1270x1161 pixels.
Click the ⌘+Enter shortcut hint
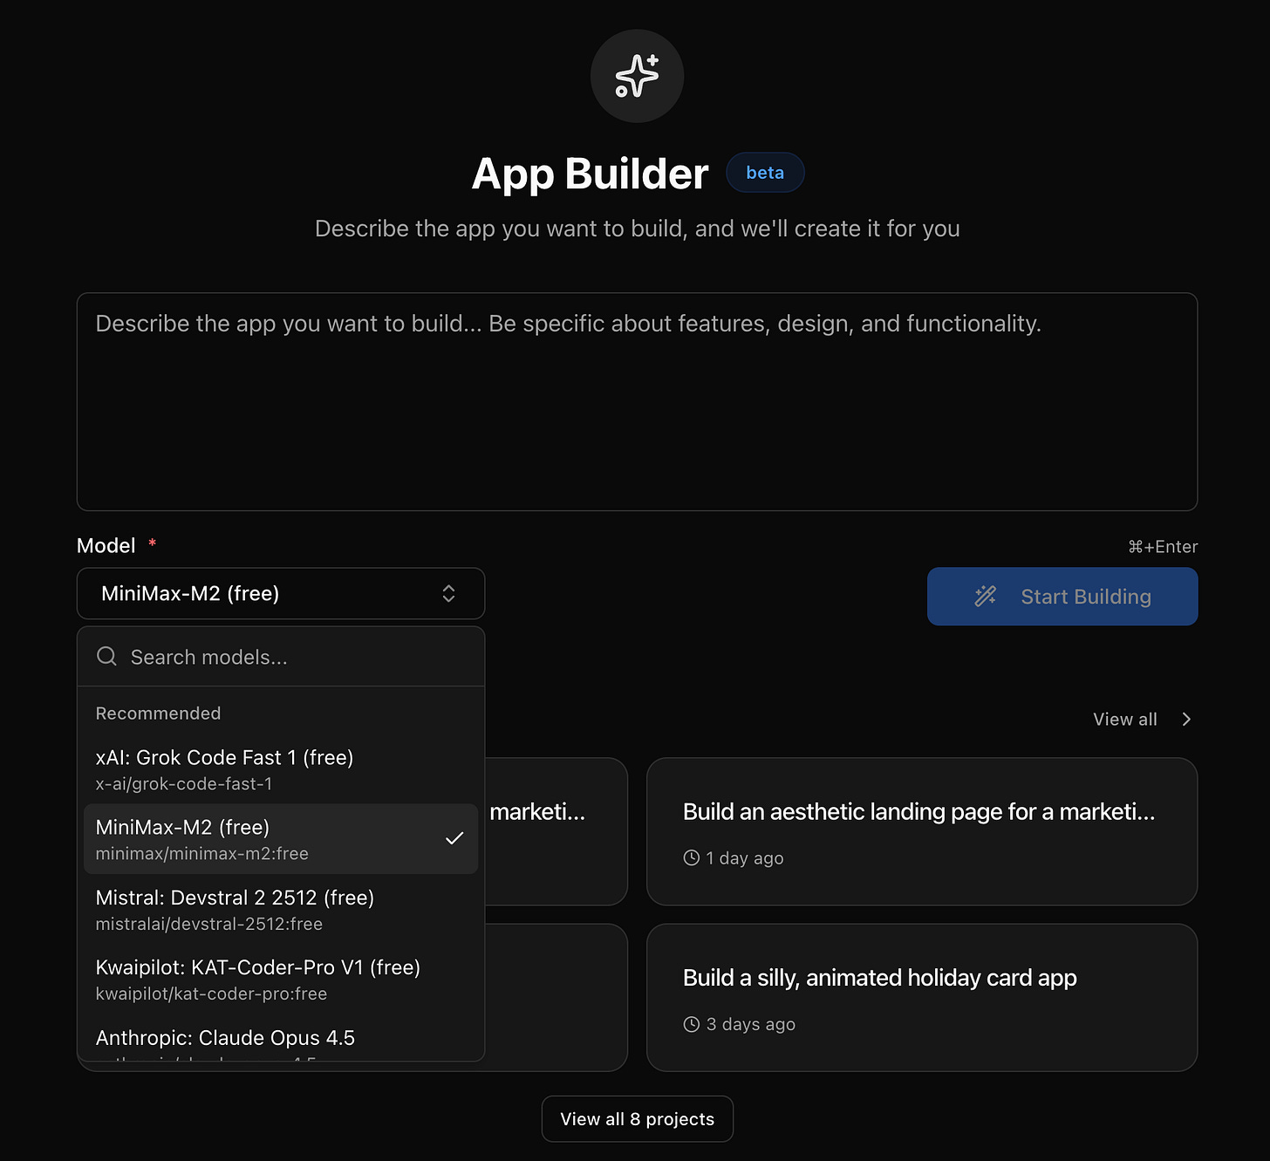click(x=1163, y=547)
